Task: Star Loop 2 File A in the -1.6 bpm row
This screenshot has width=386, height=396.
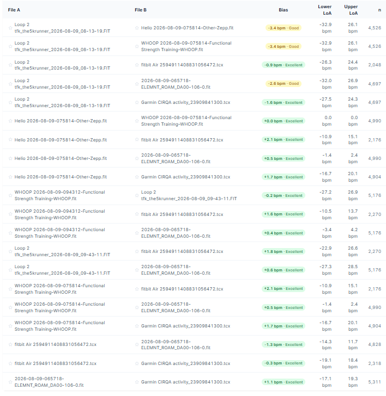Action: [10, 102]
